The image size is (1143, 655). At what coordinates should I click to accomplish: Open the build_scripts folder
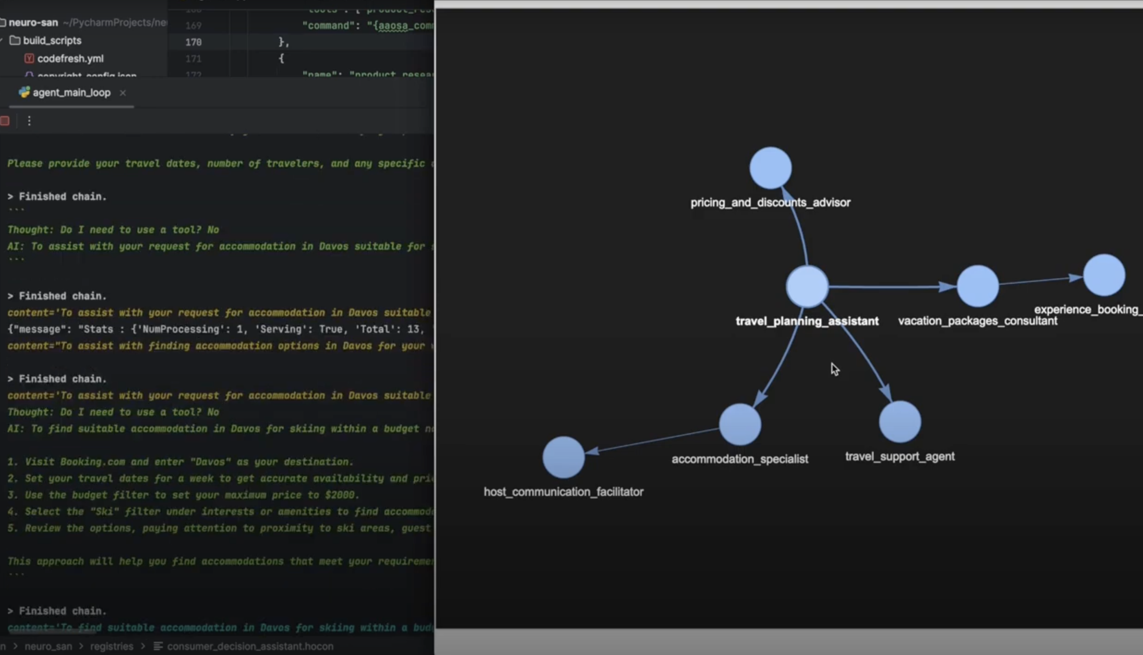pos(52,41)
